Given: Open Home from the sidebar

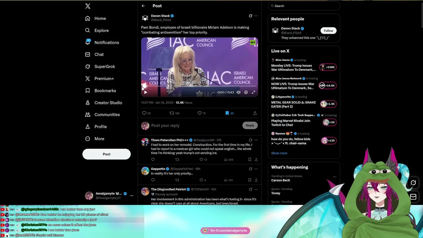Looking at the screenshot, I should pyautogui.click(x=96, y=19).
